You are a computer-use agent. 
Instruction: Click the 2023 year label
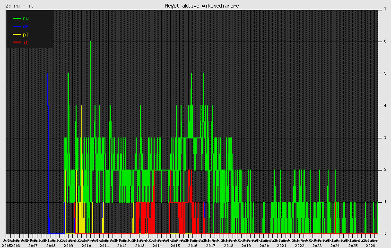[317, 246]
